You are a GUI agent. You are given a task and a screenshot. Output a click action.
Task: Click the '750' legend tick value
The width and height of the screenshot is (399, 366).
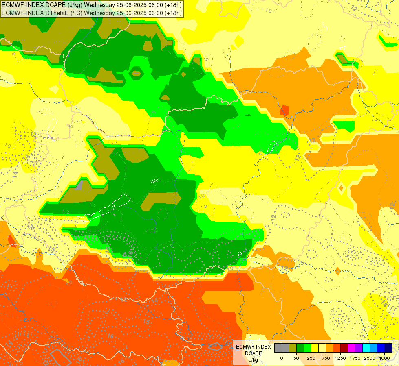[326, 358]
